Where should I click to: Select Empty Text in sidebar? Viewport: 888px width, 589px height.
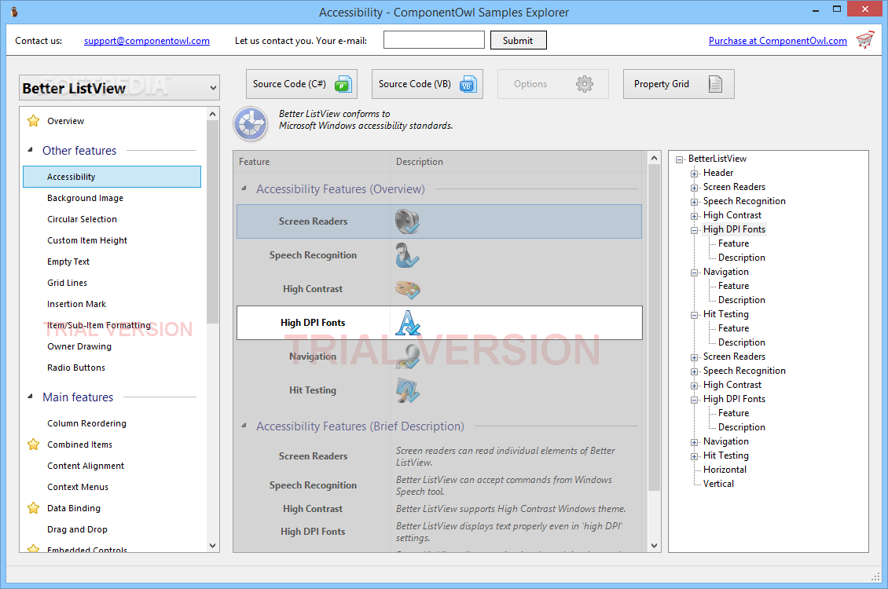[x=68, y=262]
